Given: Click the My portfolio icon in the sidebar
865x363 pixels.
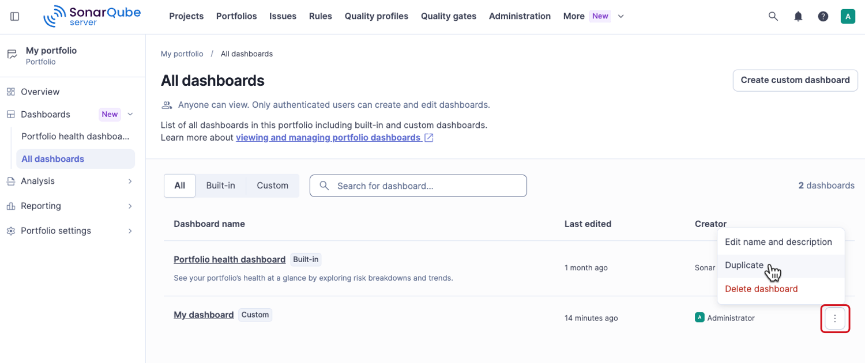Looking at the screenshot, I should coord(12,55).
